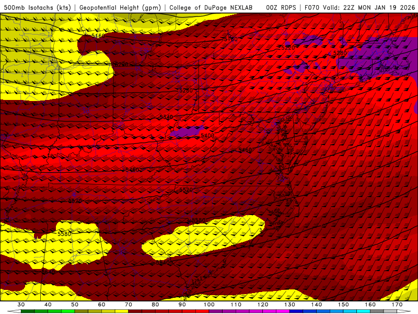Click the 100 value on the color scale
Screen dimensions: 418x314
coord(209,305)
